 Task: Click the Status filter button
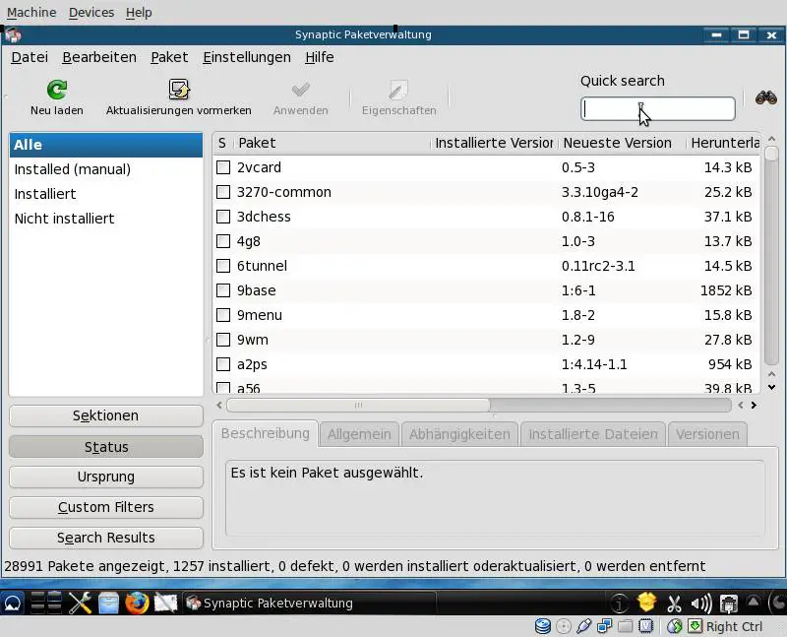pyautogui.click(x=106, y=447)
